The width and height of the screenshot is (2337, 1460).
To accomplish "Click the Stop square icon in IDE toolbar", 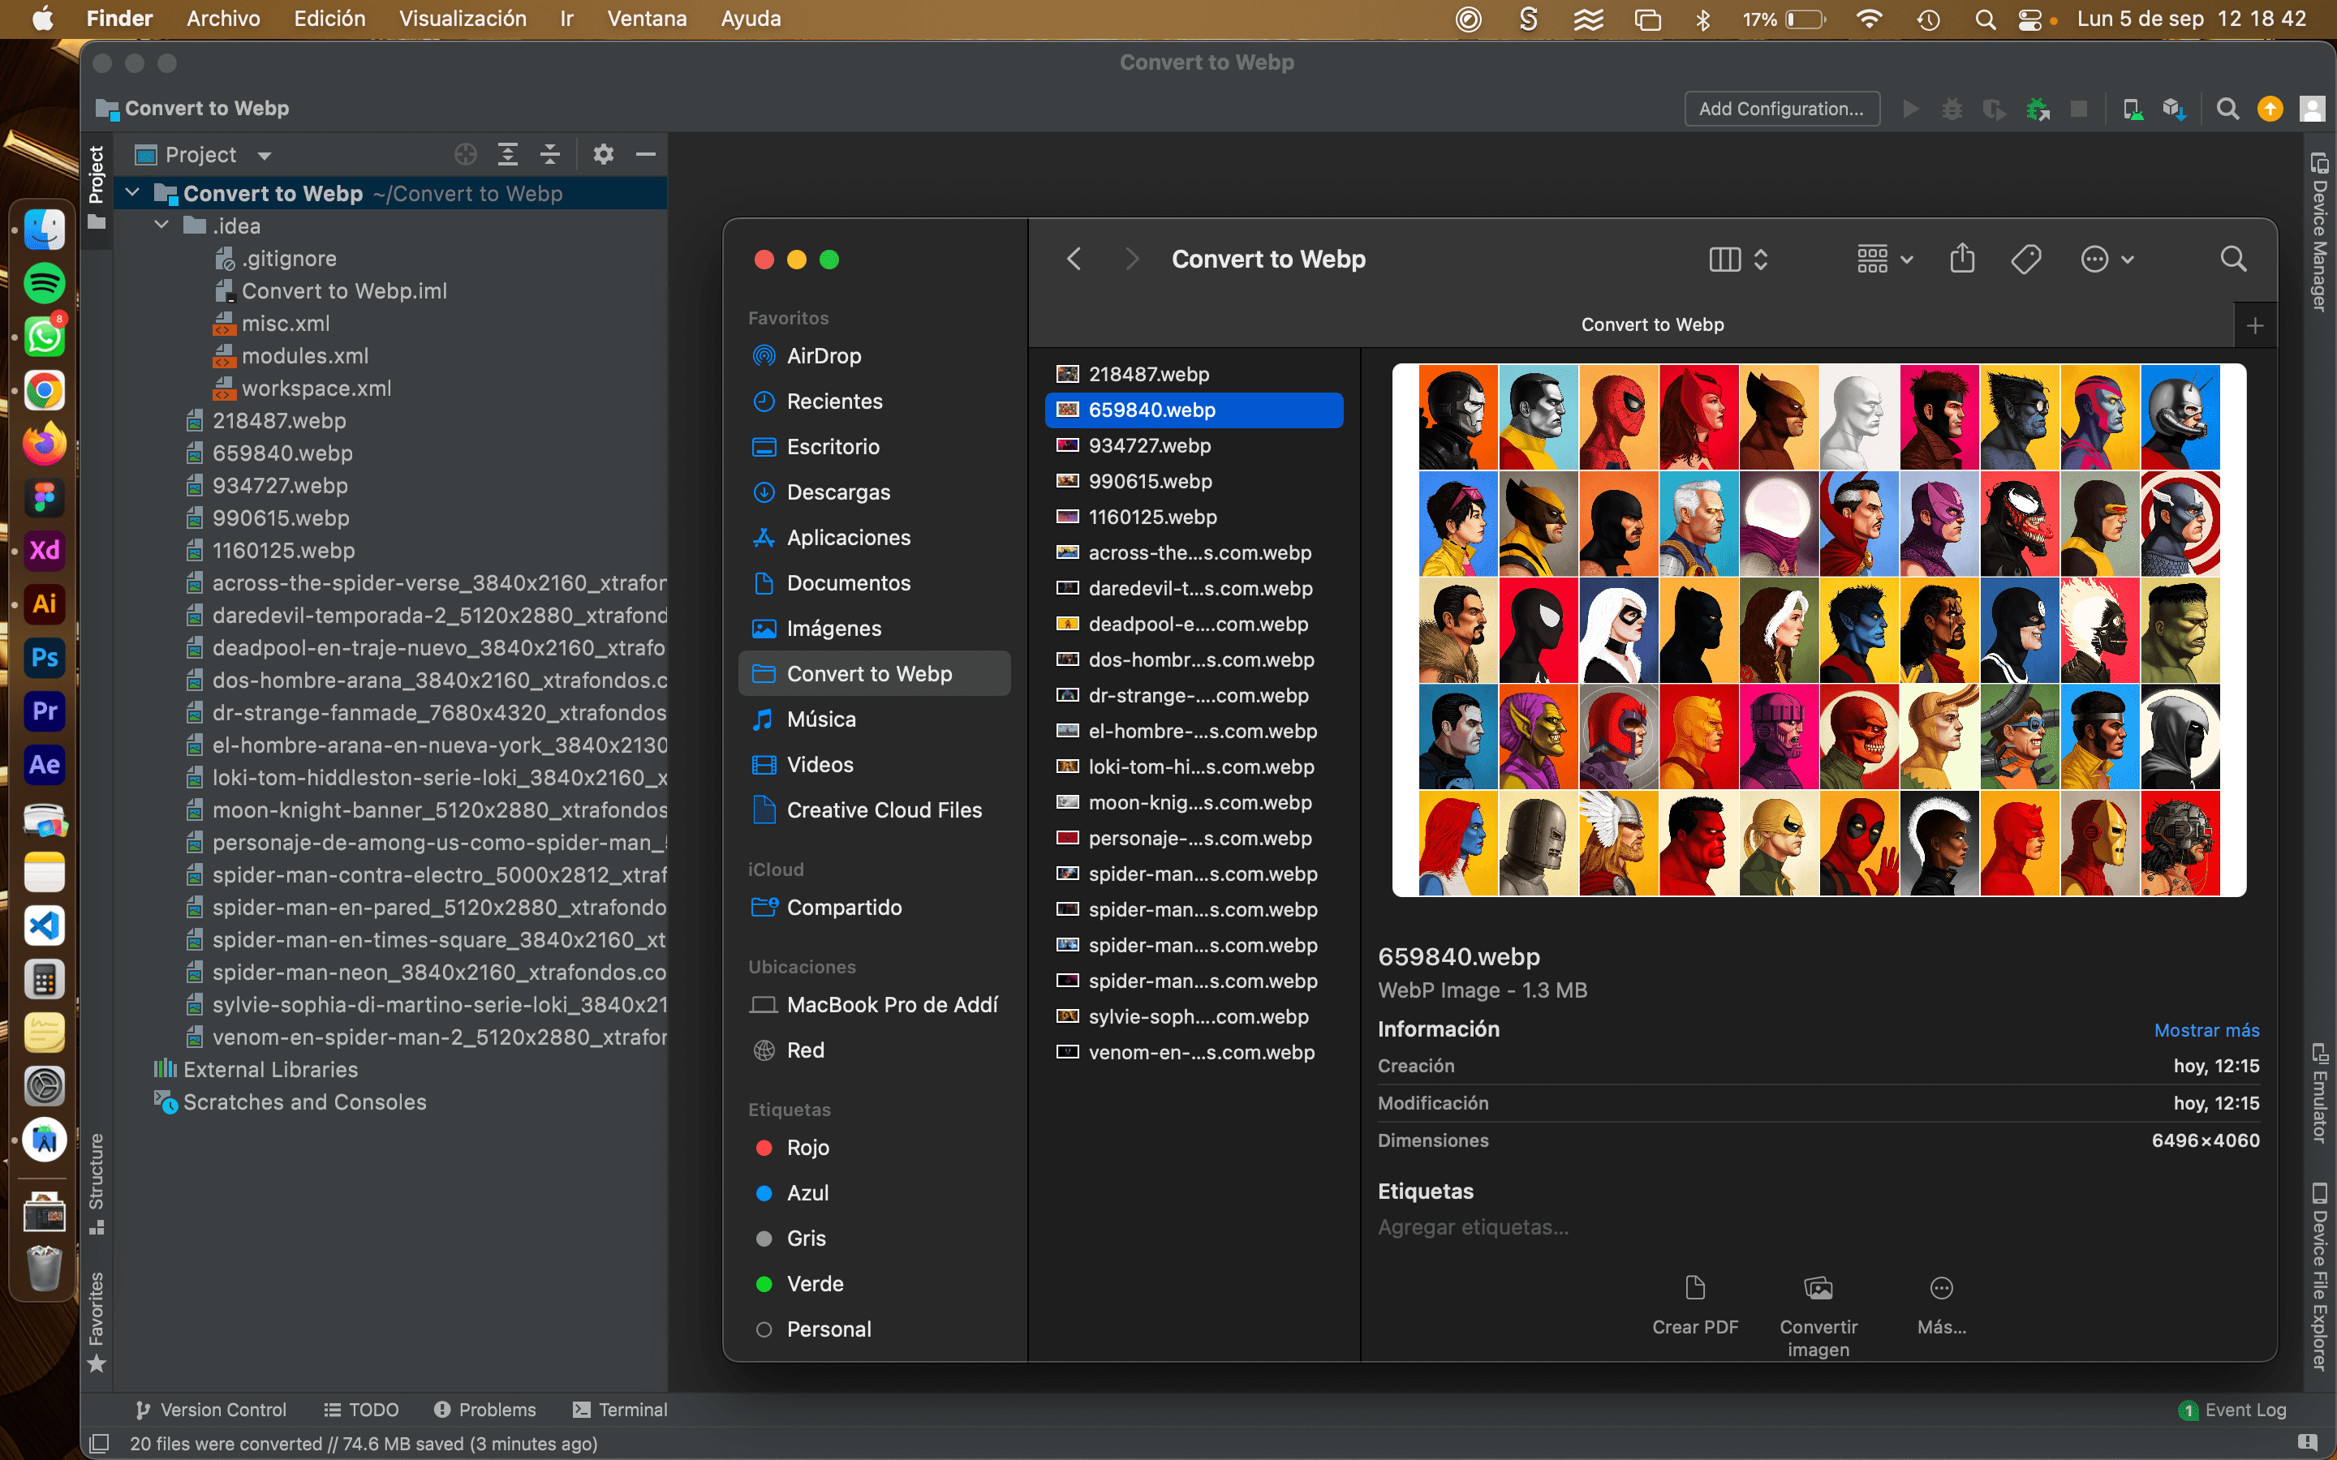I will (x=2079, y=108).
